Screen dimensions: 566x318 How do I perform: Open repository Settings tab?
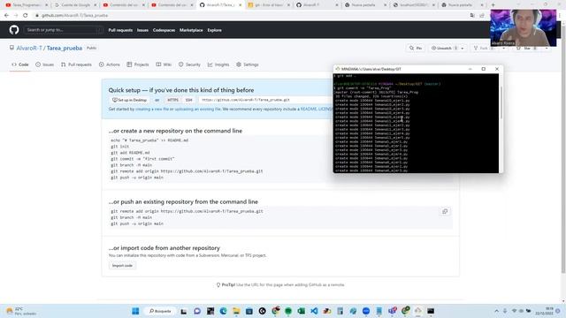pyautogui.click(x=248, y=64)
